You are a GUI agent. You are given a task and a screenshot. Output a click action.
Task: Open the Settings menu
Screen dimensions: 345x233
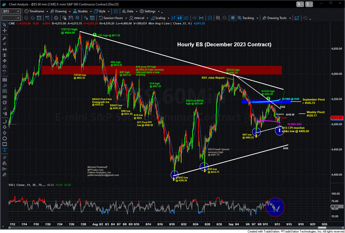pyautogui.click(x=147, y=11)
